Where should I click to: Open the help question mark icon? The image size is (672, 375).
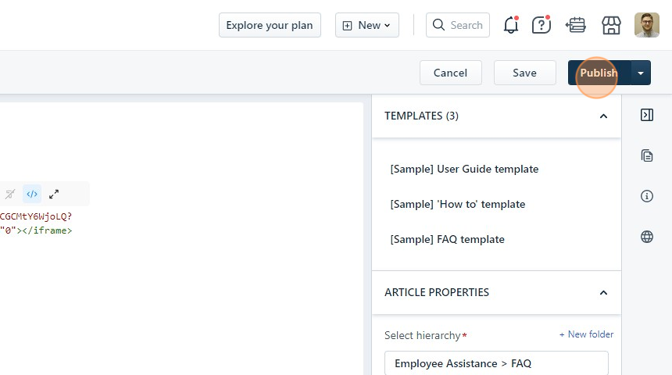coord(541,25)
